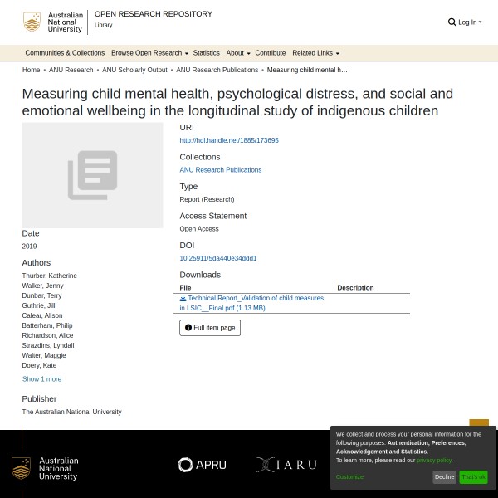Open the Statistics menu item
Viewport: 498px width, 498px height.
[x=207, y=53]
